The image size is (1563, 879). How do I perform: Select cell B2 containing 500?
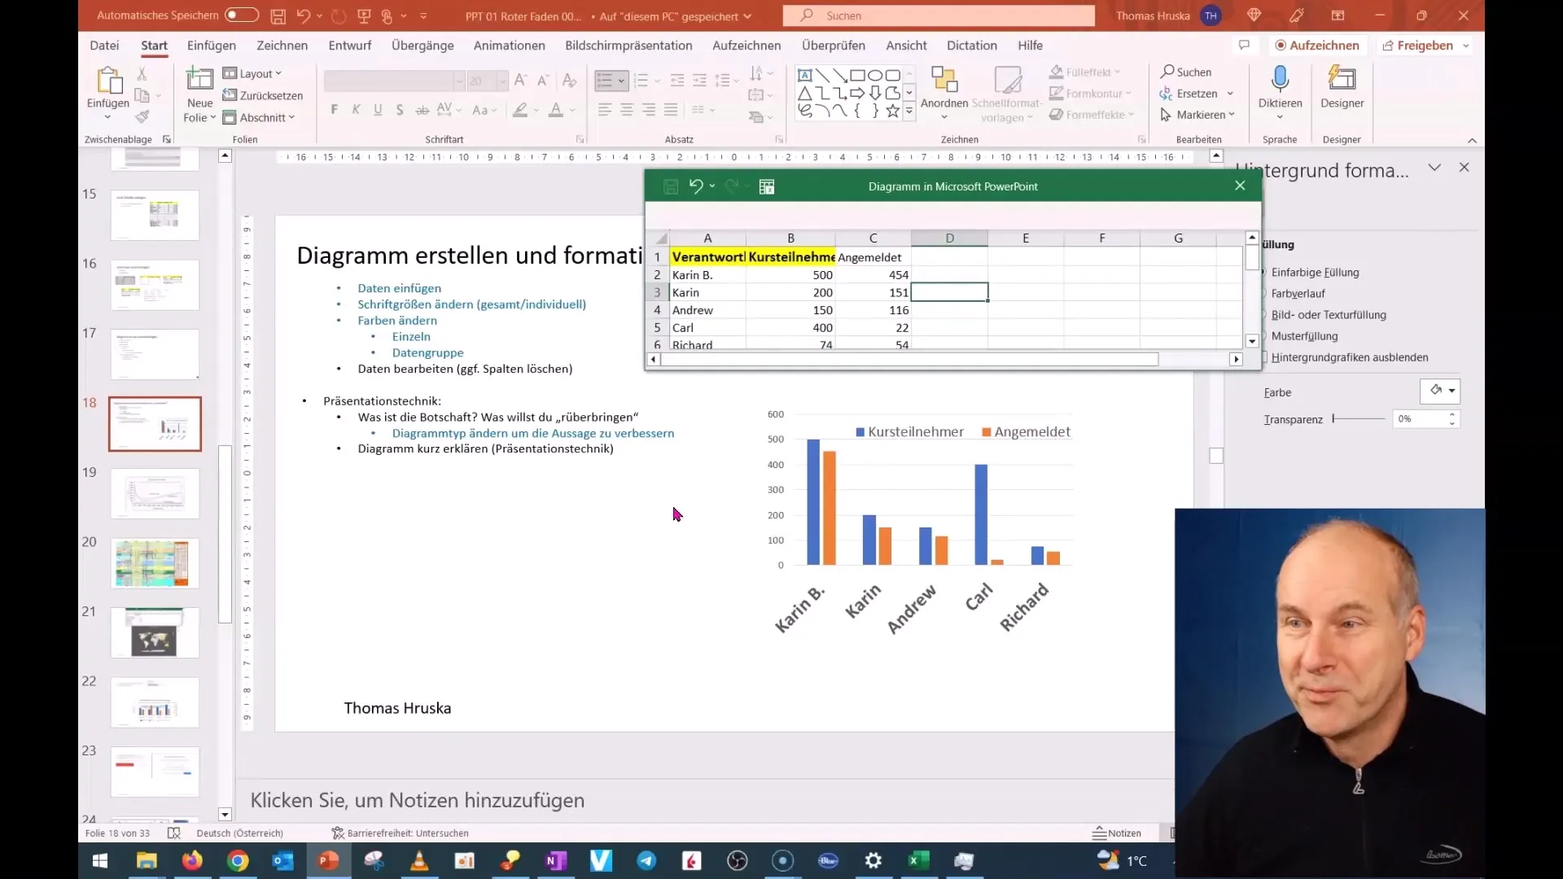point(790,275)
